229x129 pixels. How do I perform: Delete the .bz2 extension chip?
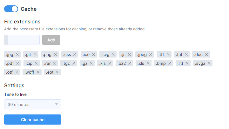[x=130, y=63]
